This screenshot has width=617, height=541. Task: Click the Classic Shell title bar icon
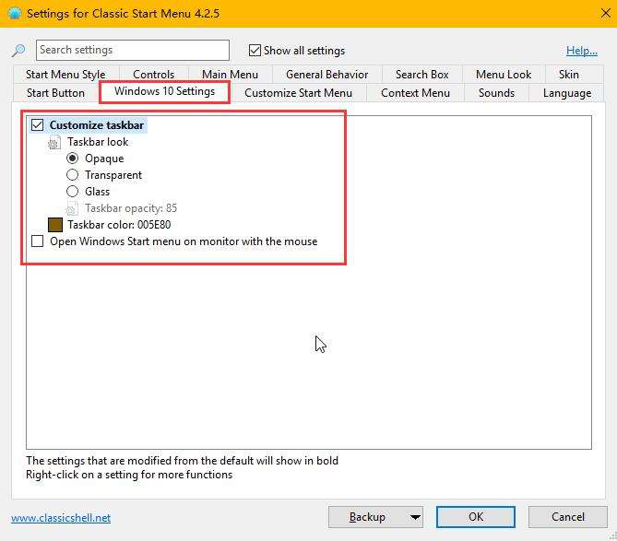tap(15, 13)
